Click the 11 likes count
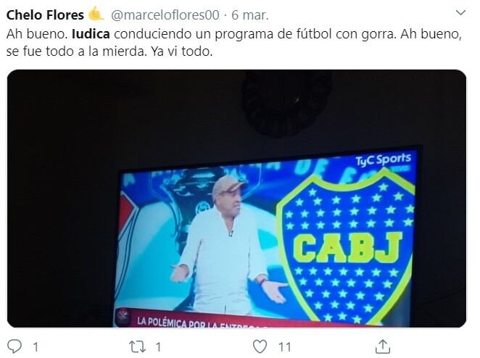Image resolution: width=480 pixels, height=358 pixels. tap(284, 347)
